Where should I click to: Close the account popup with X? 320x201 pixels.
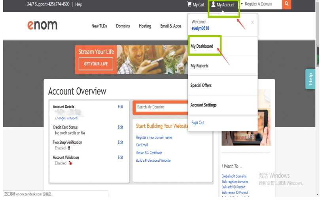pyautogui.click(x=253, y=23)
